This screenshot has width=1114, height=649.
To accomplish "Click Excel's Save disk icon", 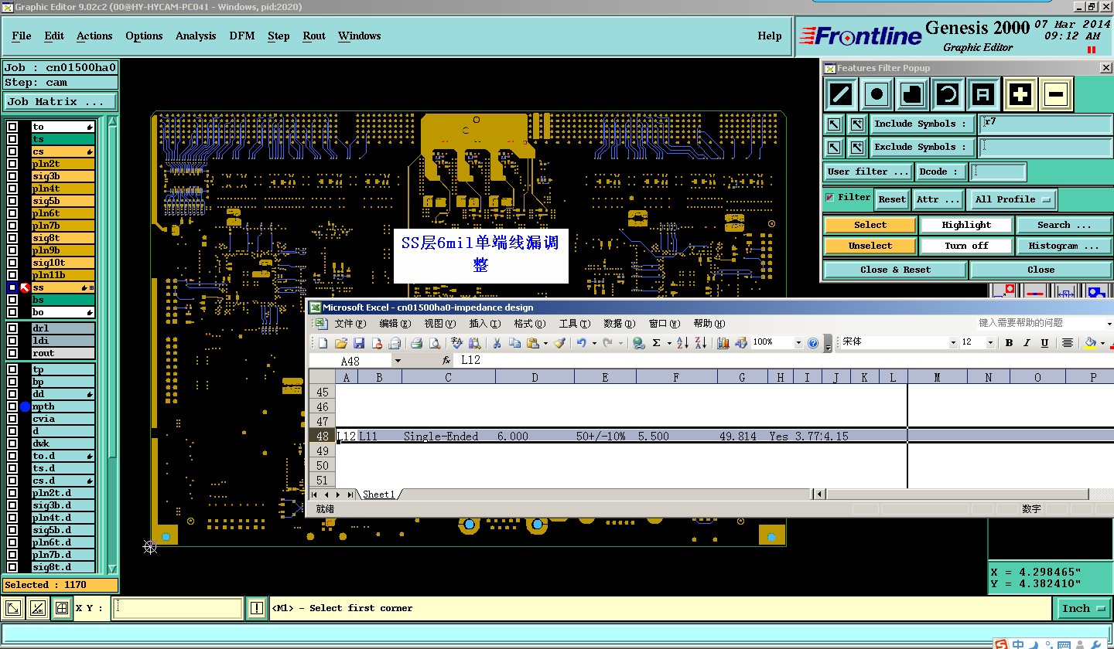I will pyautogui.click(x=359, y=343).
